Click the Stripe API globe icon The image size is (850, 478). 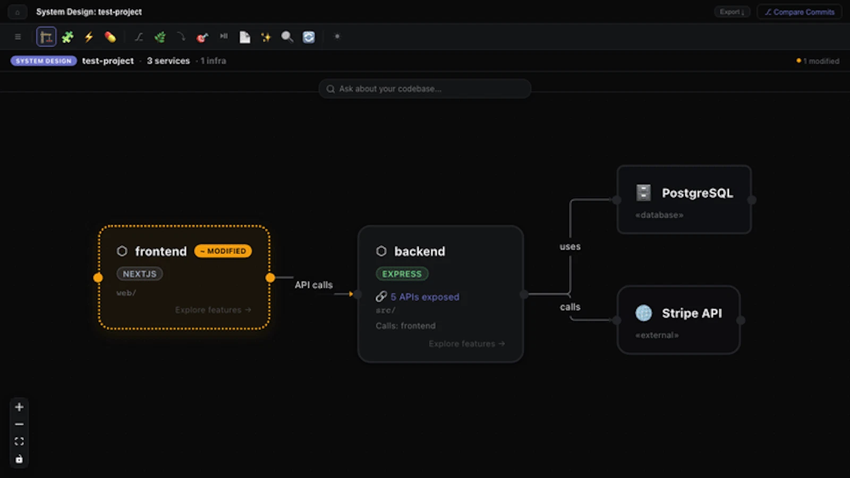tap(643, 313)
